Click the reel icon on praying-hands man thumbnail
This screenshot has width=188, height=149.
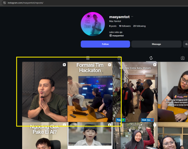(64, 65)
